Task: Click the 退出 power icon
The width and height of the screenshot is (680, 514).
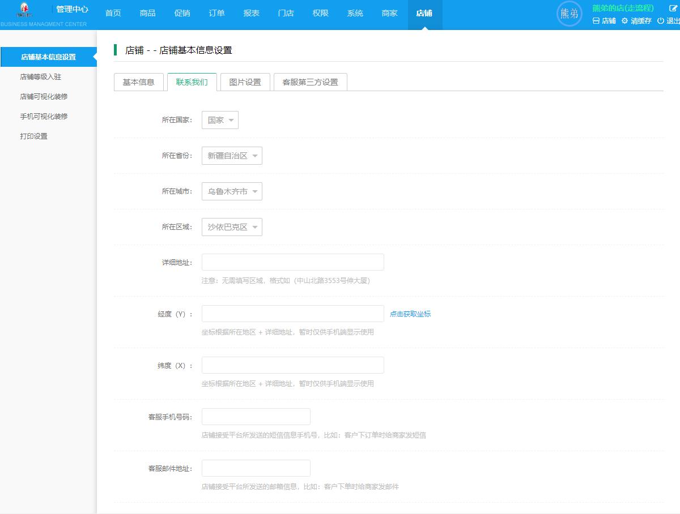Action: pos(660,20)
